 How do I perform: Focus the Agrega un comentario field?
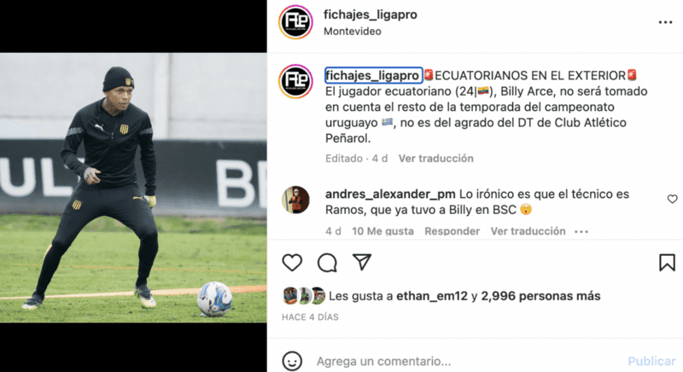466,361
